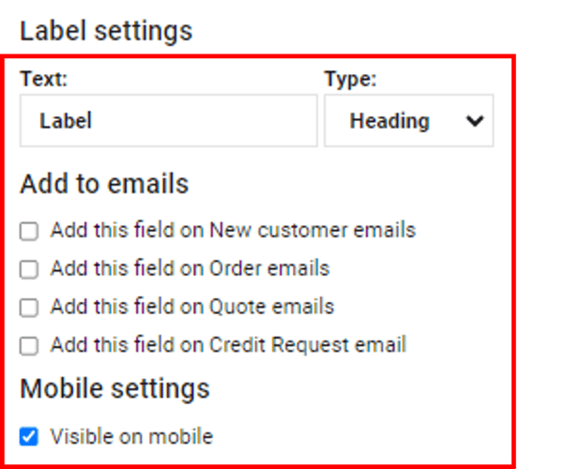Click 'Add this field on New customer emails' text

233,230
